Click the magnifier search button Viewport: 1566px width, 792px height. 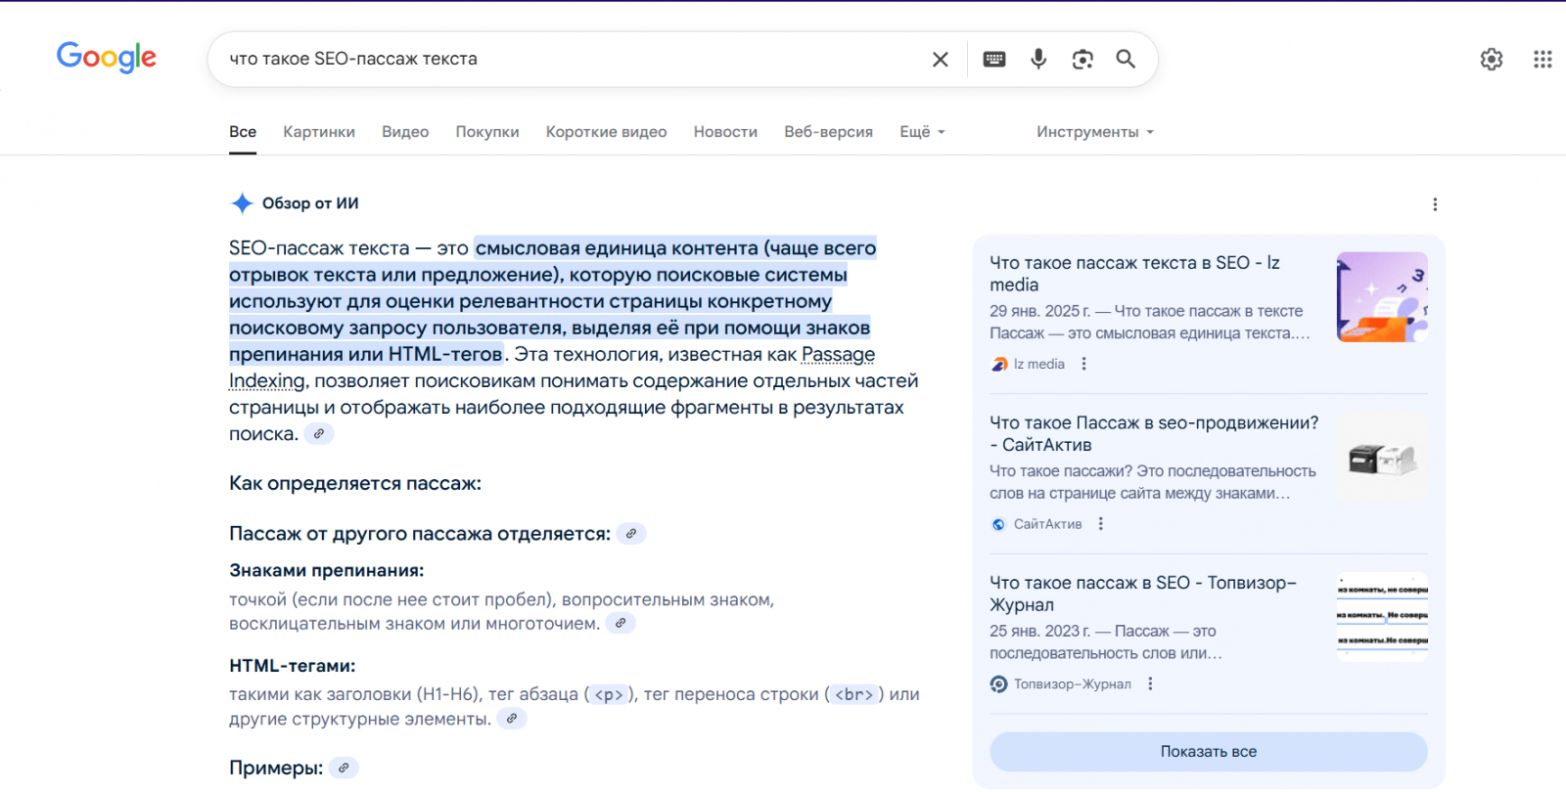(1126, 60)
